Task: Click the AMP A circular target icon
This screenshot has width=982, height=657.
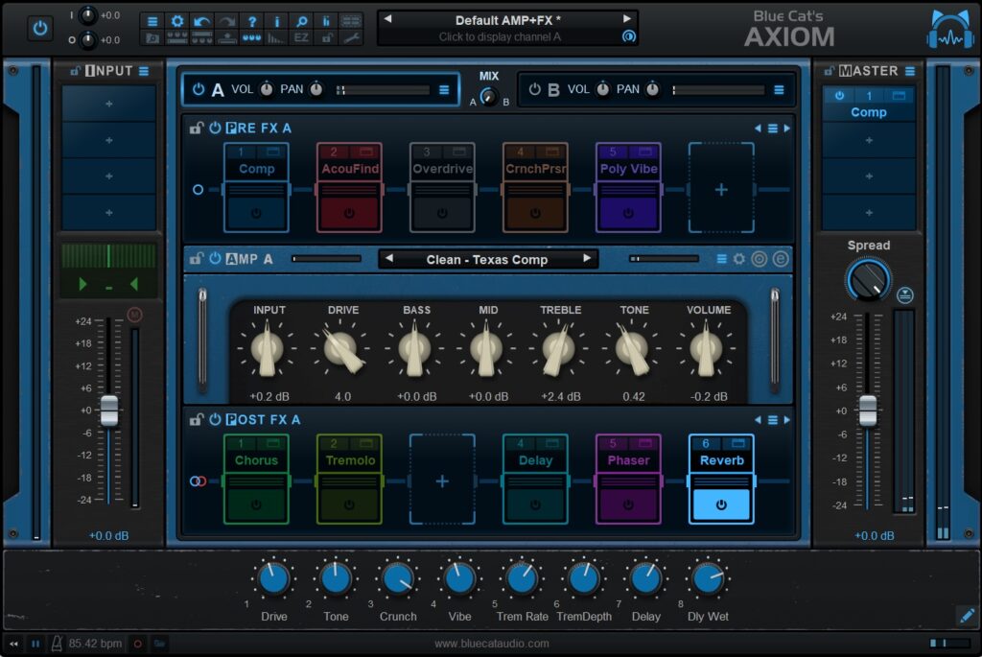Action: click(760, 259)
